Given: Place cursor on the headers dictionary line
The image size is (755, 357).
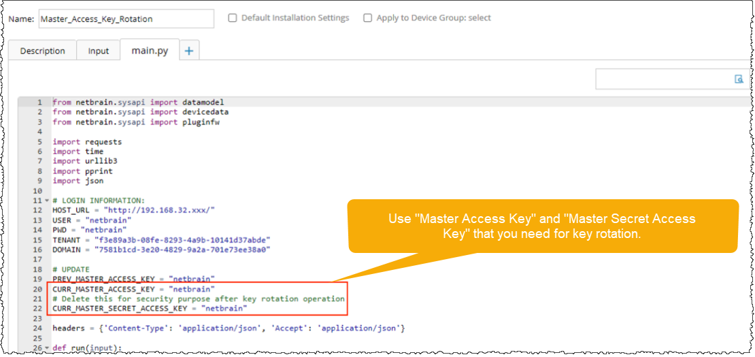Looking at the screenshot, I should pos(229,328).
